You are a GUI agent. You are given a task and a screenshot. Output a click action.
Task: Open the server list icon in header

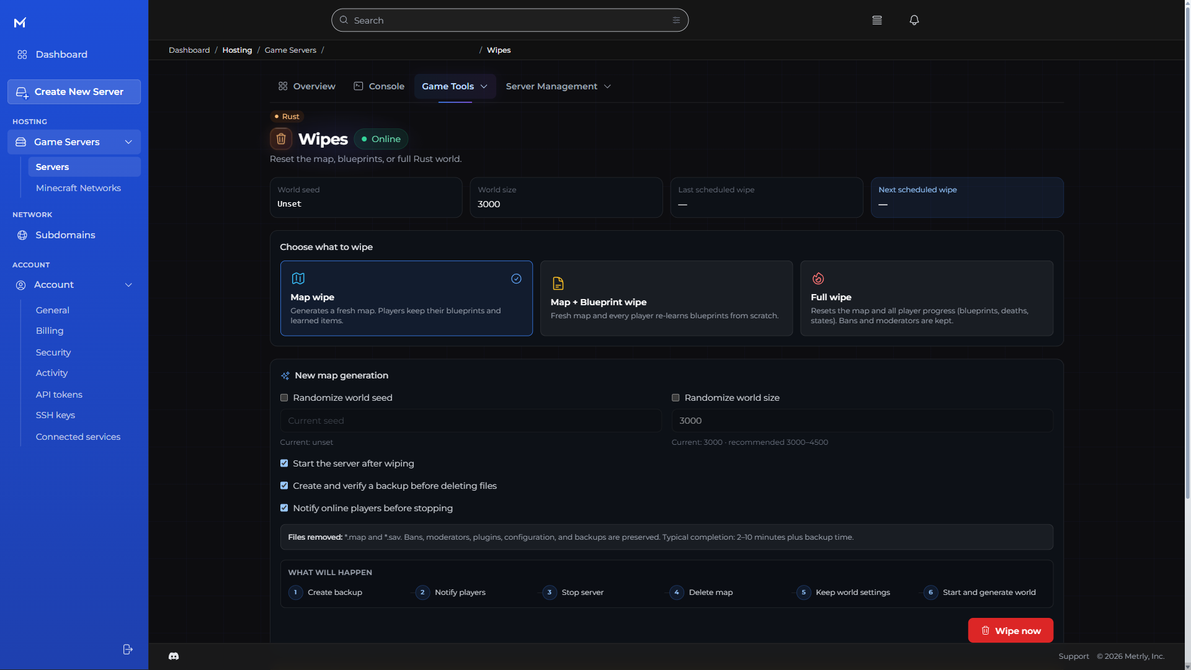pos(877,20)
